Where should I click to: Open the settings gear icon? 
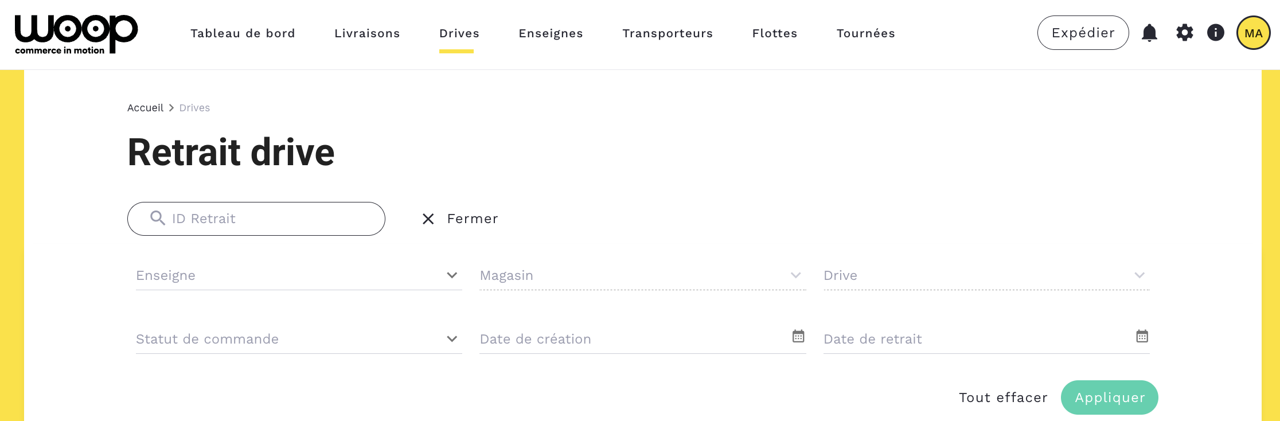click(1184, 33)
